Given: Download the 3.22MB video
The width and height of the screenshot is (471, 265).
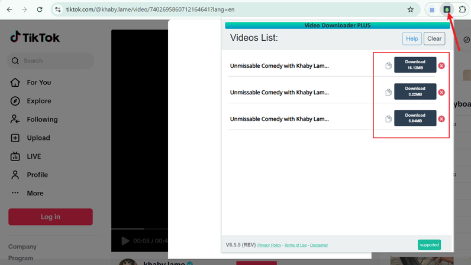Looking at the screenshot, I should (415, 91).
